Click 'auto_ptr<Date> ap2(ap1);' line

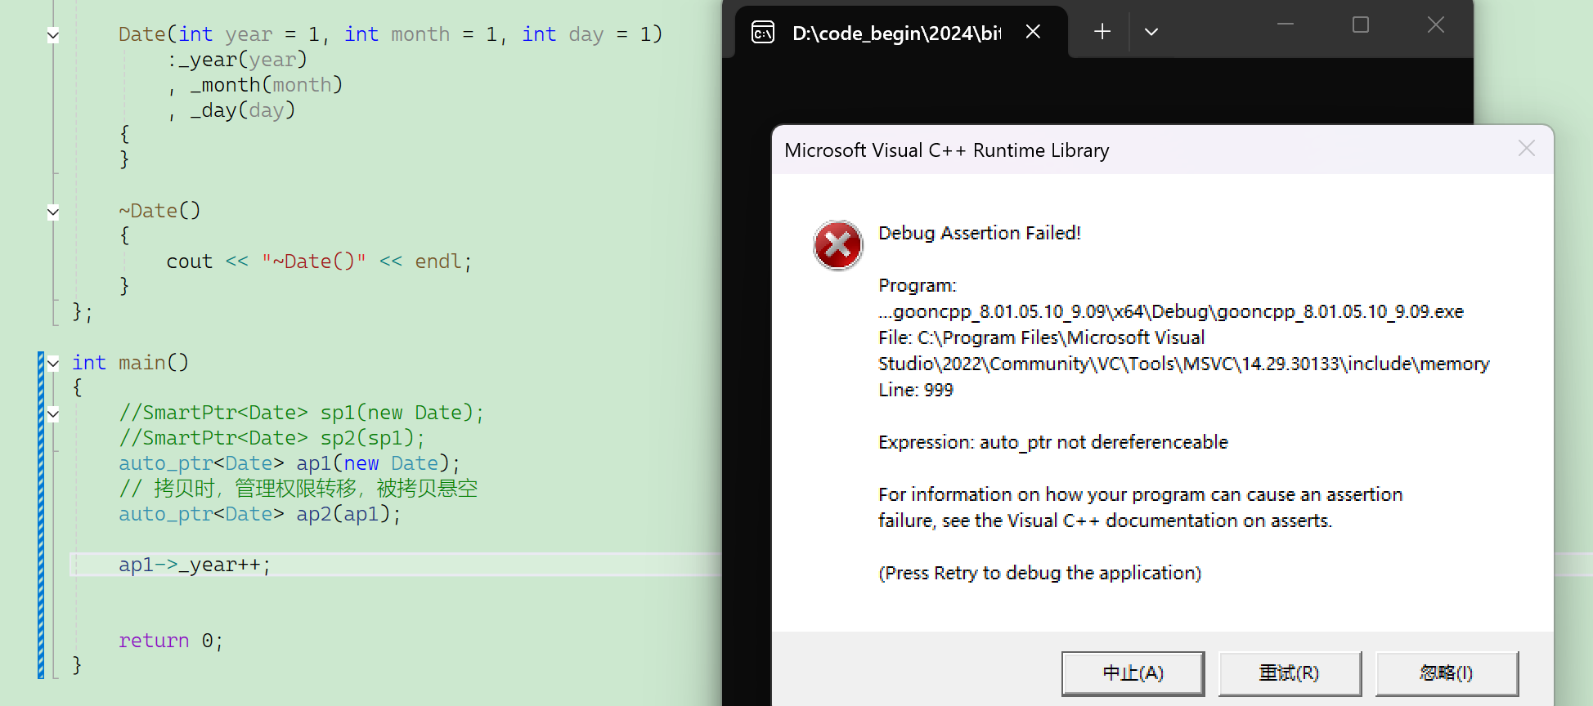coord(260,514)
